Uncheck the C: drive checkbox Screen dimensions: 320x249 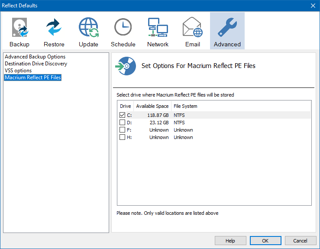(122, 115)
